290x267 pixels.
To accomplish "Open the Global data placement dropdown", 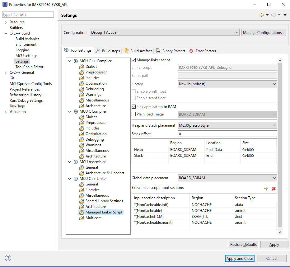I will pyautogui.click(x=227, y=178).
